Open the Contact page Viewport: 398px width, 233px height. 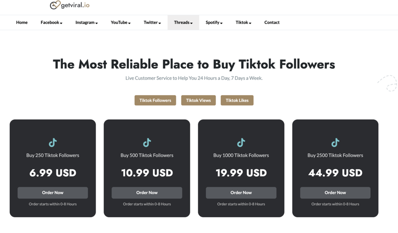click(x=272, y=22)
